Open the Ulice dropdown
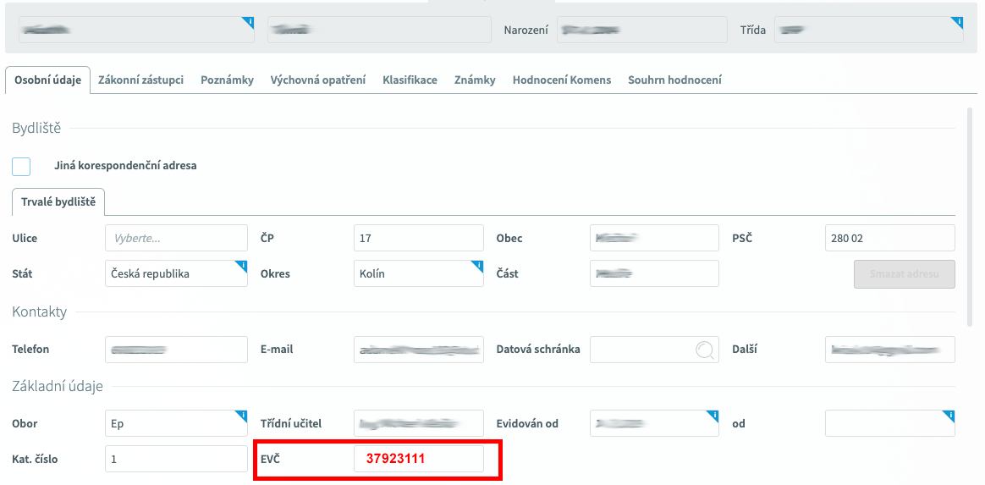This screenshot has height=485, width=985. pyautogui.click(x=176, y=239)
